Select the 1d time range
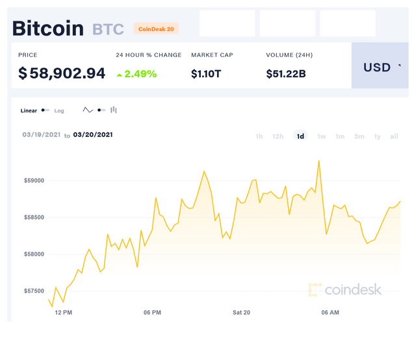The image size is (416, 344). [300, 136]
